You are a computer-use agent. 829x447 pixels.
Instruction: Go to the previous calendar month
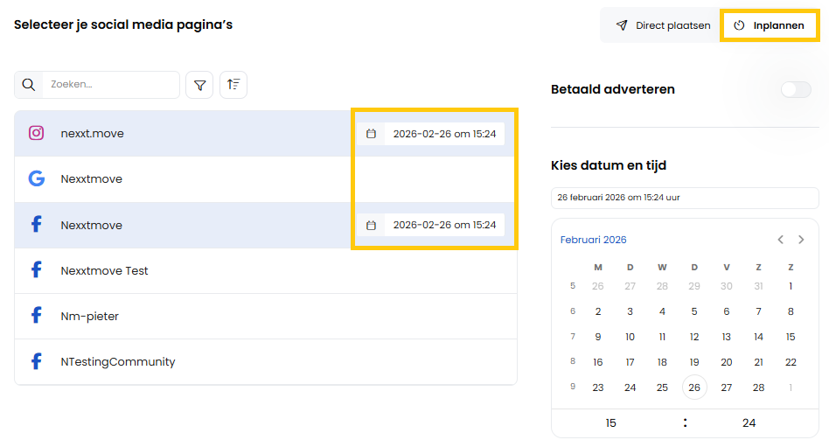781,240
